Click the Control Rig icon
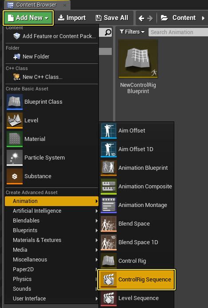The width and height of the screenshot is (208, 308). tap(109, 261)
